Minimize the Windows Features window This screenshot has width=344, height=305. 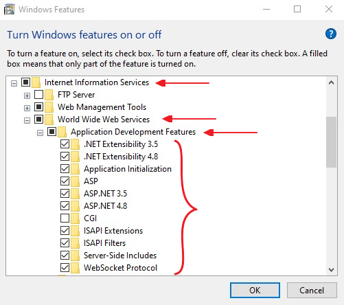[x=266, y=9]
